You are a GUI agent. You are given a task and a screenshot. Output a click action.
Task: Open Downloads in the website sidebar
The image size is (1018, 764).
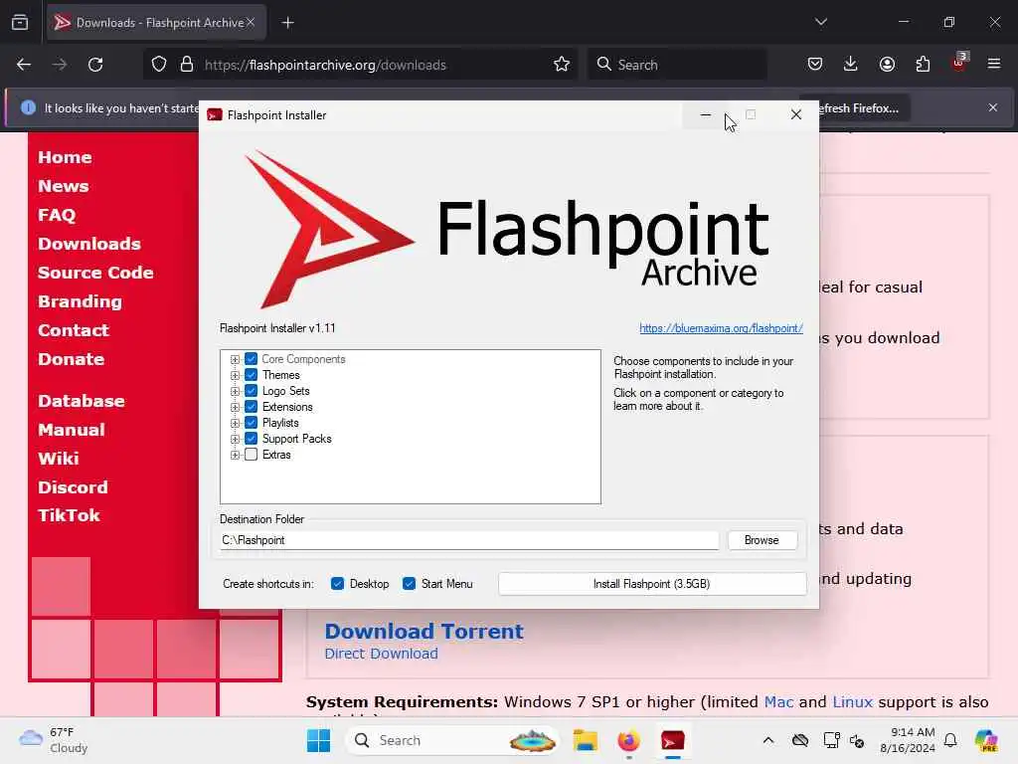click(x=88, y=244)
